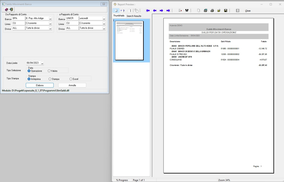Click the exit door icon in Saldo toolbar
This screenshot has height=182, width=284.
(11, 9)
